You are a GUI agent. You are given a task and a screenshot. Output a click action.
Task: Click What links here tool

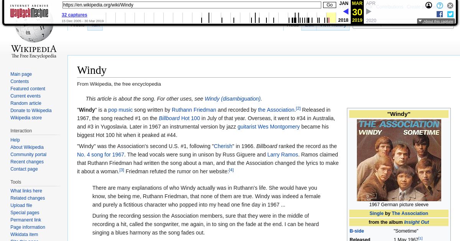tap(26, 191)
